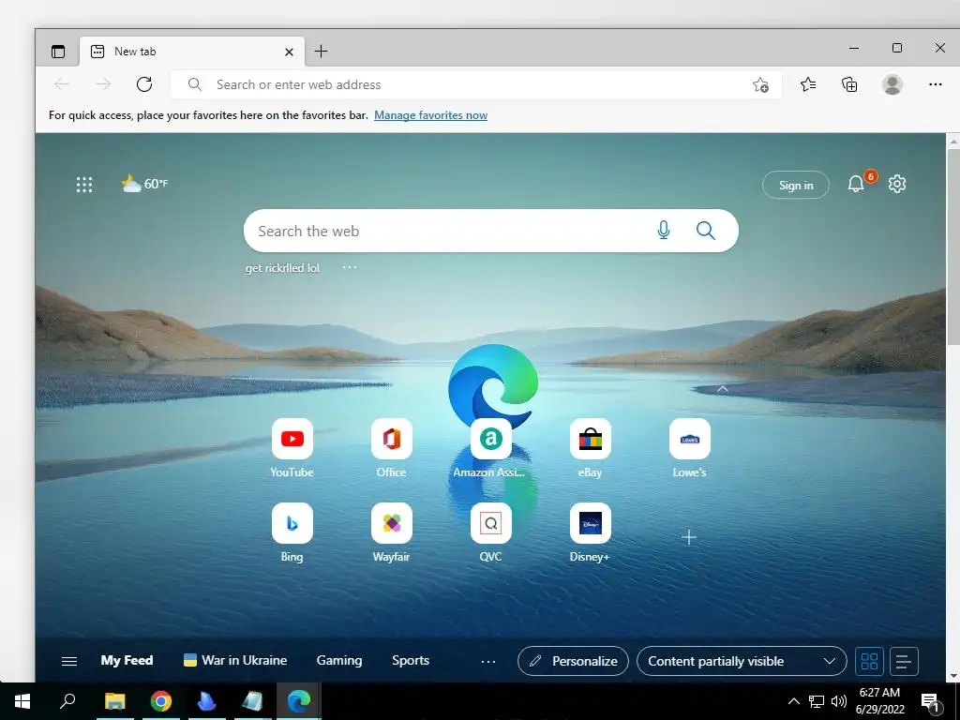Select the My Feed tab
The height and width of the screenshot is (720, 960).
127,660
